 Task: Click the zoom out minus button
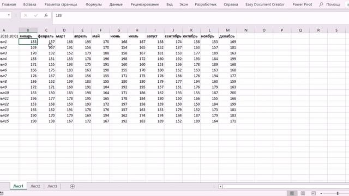[321, 193]
